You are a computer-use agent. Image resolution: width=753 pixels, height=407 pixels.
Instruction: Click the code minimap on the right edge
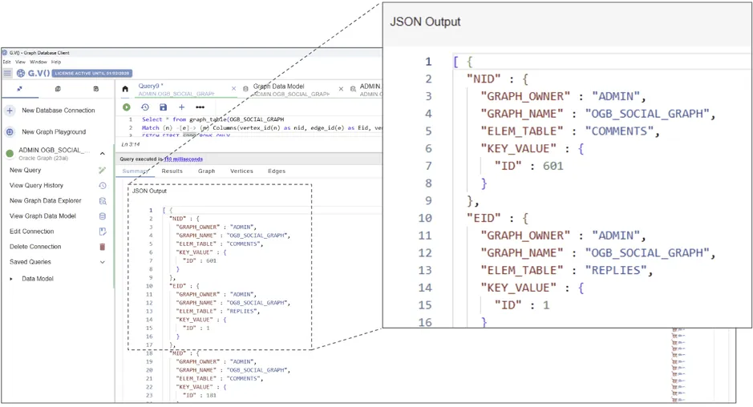click(678, 365)
